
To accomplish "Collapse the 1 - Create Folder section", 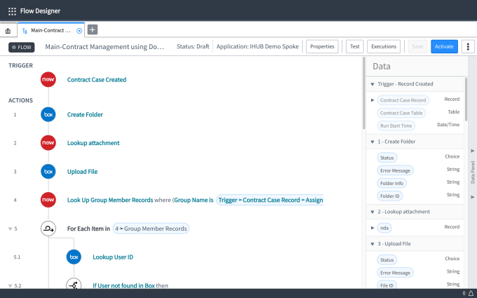I will (x=372, y=142).
